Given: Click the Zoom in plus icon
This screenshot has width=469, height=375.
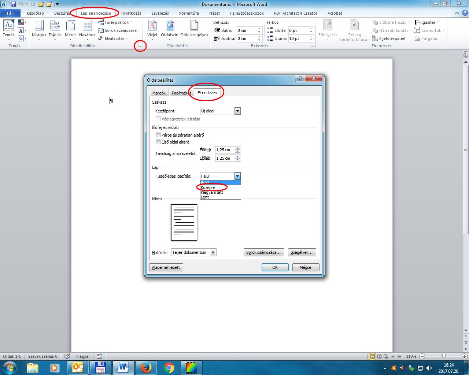Looking at the screenshot, I should point(465,356).
